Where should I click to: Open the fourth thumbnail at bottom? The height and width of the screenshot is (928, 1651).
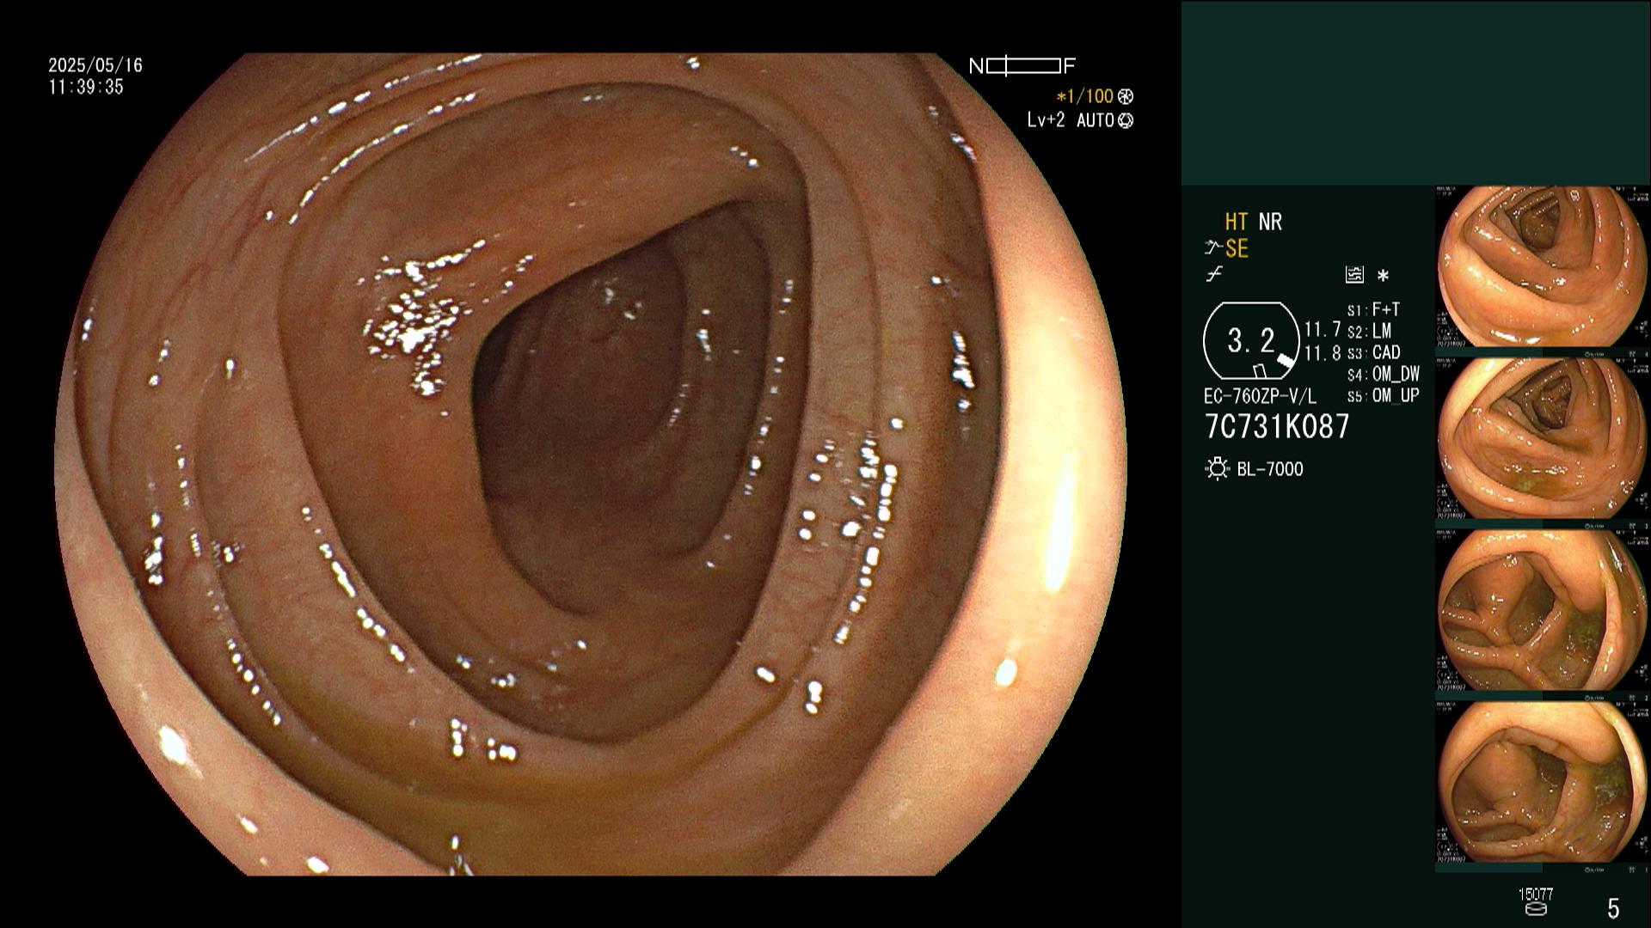point(1543,782)
